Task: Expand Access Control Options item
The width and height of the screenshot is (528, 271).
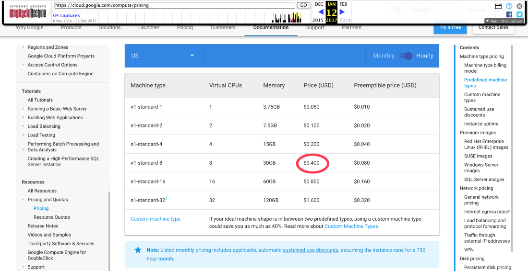Action: (23, 65)
